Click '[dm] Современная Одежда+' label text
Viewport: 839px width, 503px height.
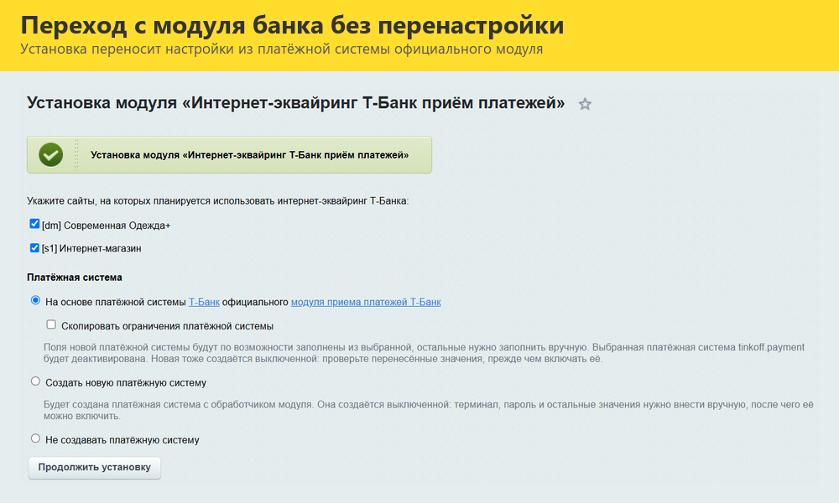[106, 226]
